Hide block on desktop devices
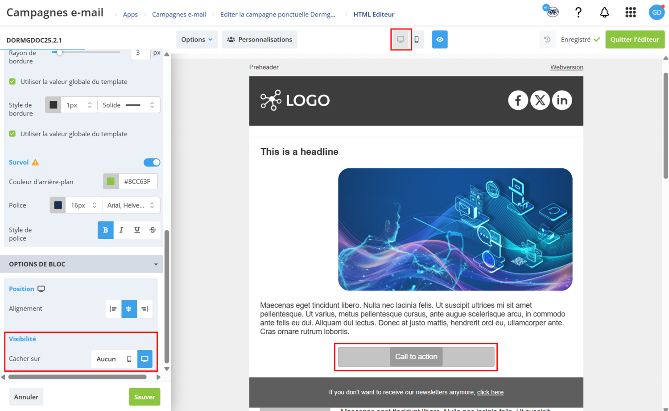 tap(145, 359)
